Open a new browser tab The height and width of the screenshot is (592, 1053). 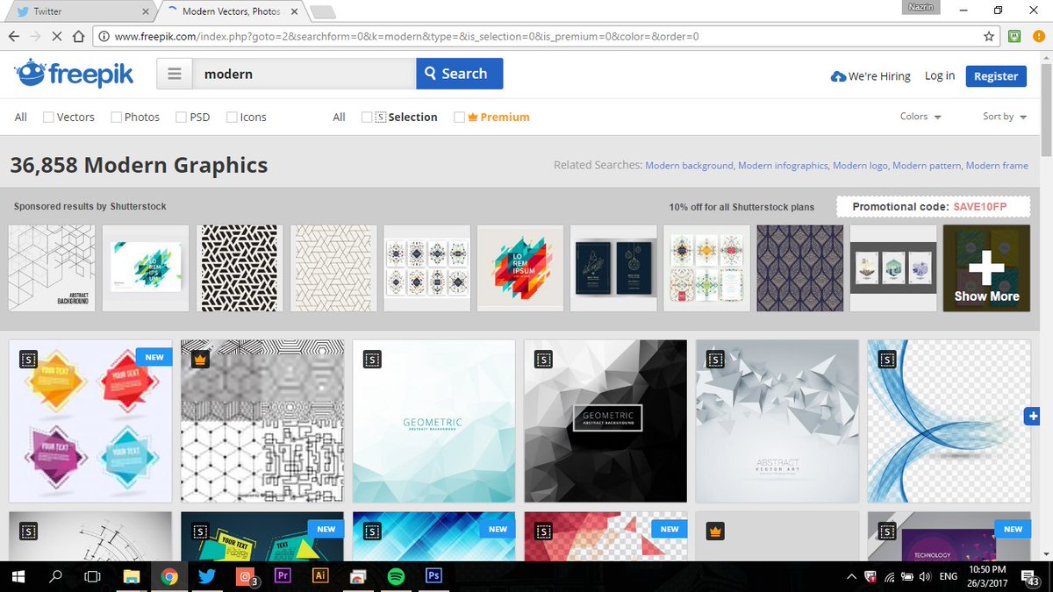(322, 11)
